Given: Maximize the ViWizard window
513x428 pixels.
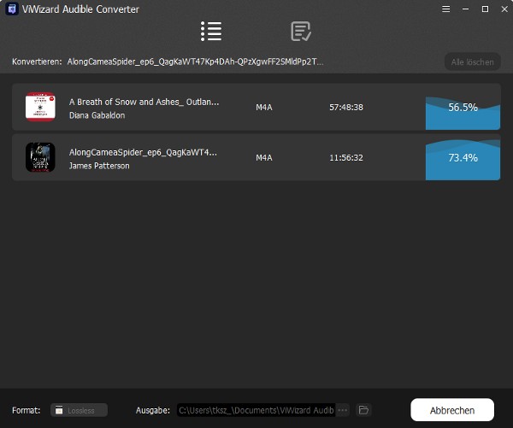Looking at the screenshot, I should [x=485, y=9].
